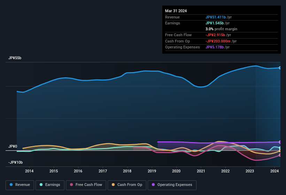The height and width of the screenshot is (195, 286).
Task: Toggle the Revenue legend button
Action: 20,185
